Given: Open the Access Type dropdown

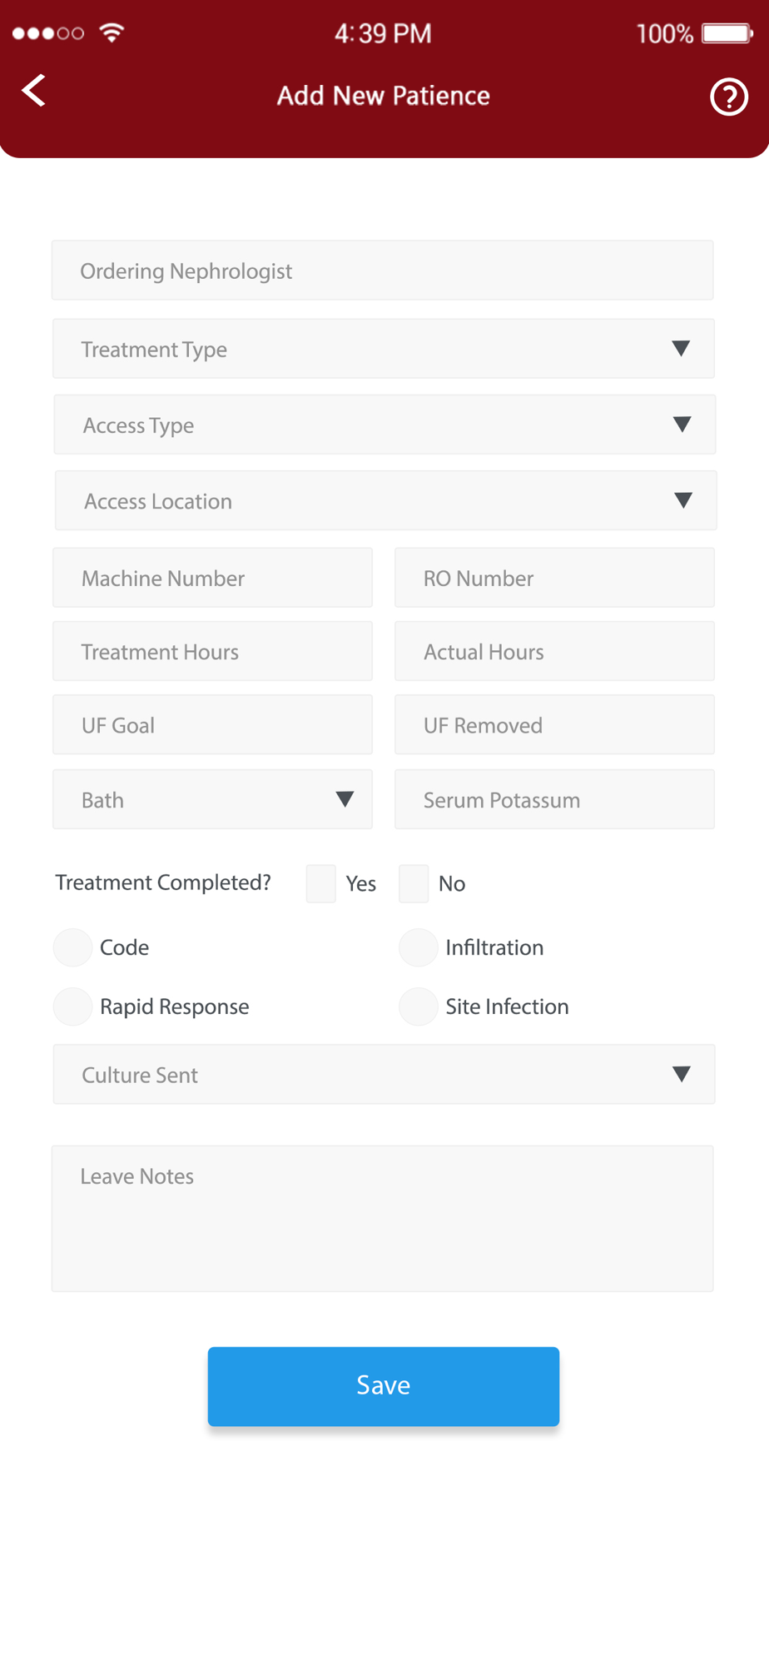Looking at the screenshot, I should pyautogui.click(x=384, y=425).
